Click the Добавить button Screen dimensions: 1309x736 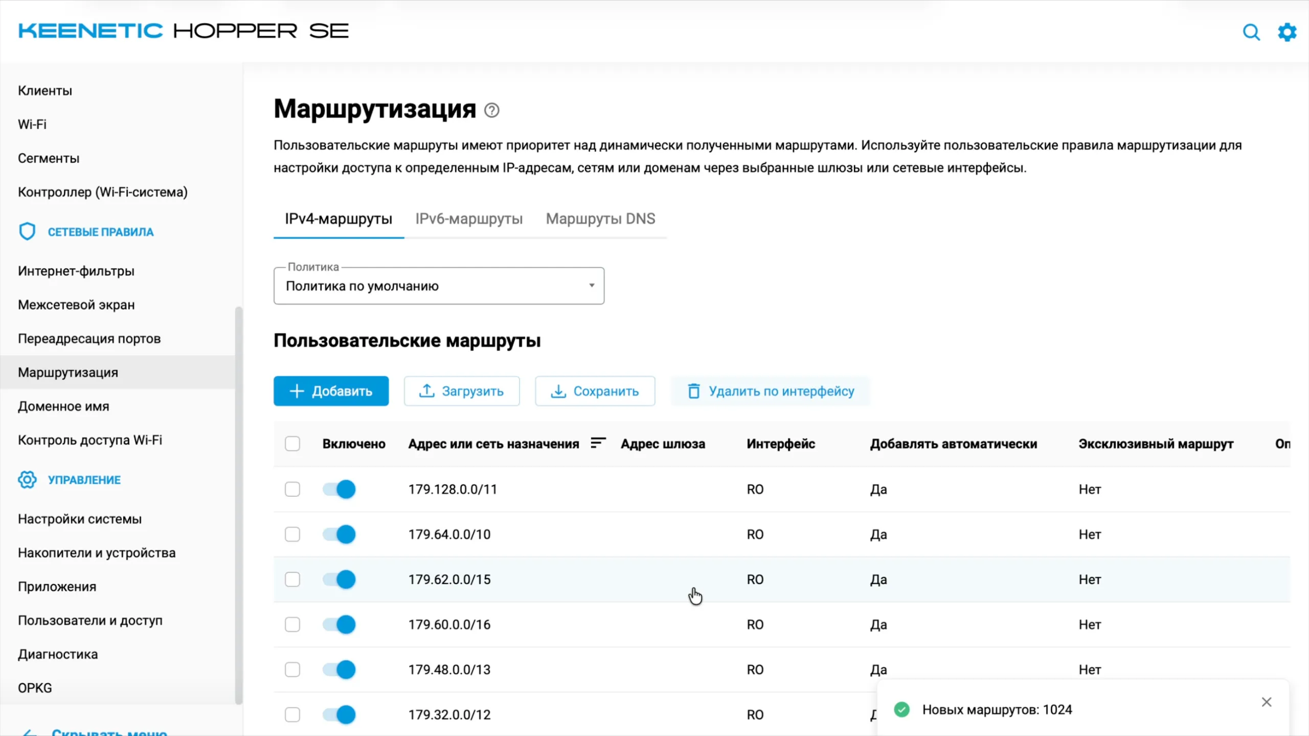(x=331, y=391)
